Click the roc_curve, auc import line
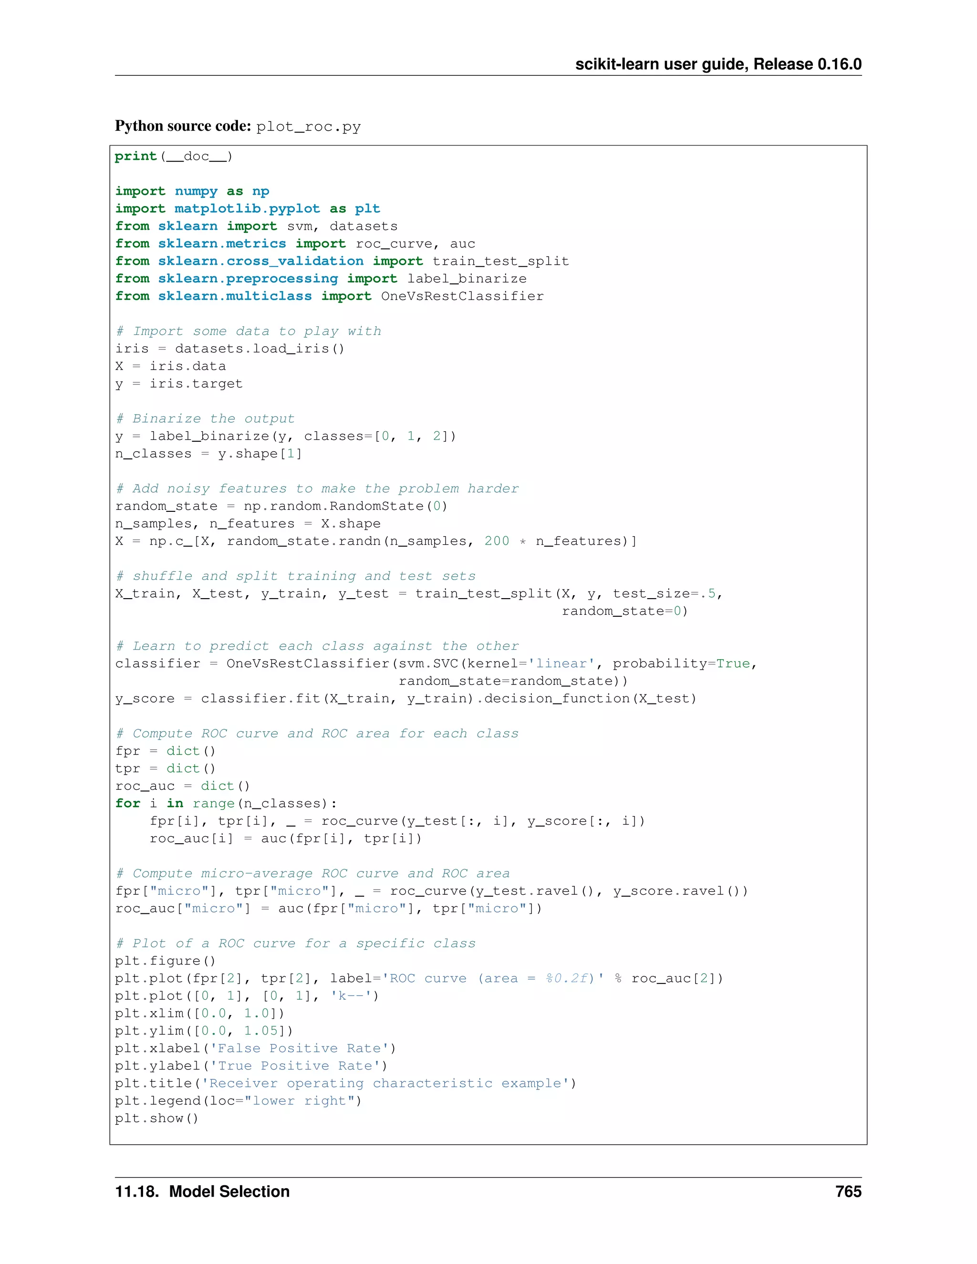This screenshot has width=977, height=1264. pyautogui.click(x=295, y=244)
